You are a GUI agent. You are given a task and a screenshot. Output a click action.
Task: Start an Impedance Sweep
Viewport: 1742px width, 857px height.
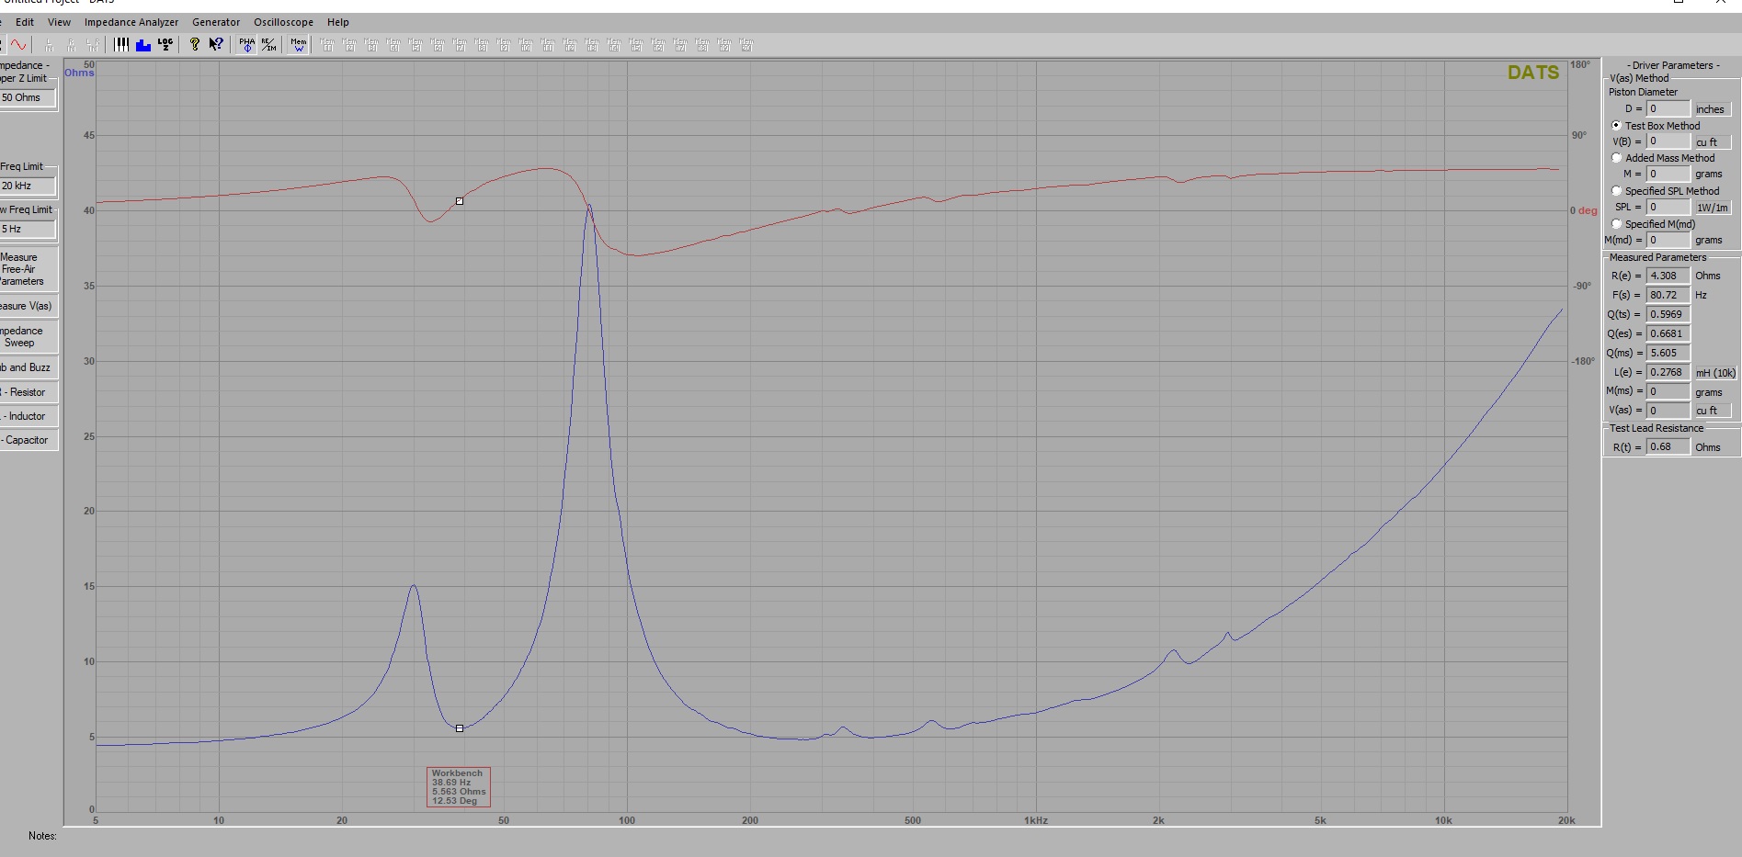(28, 337)
